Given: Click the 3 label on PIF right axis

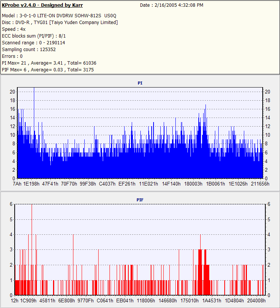Looking at the screenshot, I should click(x=269, y=250).
